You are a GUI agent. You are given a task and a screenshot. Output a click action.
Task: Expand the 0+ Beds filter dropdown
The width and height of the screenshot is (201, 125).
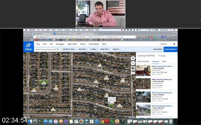pyautogui.click(x=94, y=49)
